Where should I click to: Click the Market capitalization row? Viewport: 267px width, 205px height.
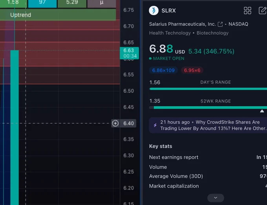[x=208, y=186]
